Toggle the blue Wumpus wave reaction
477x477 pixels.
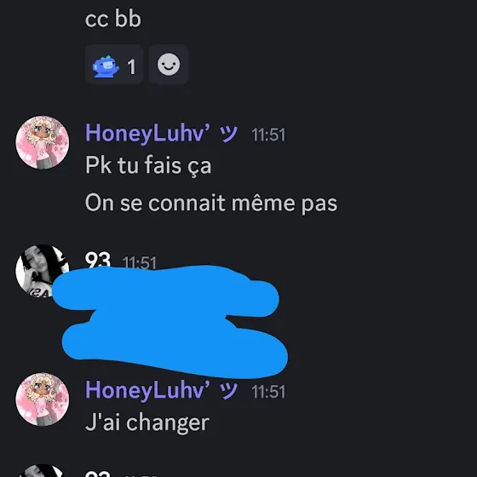point(114,65)
